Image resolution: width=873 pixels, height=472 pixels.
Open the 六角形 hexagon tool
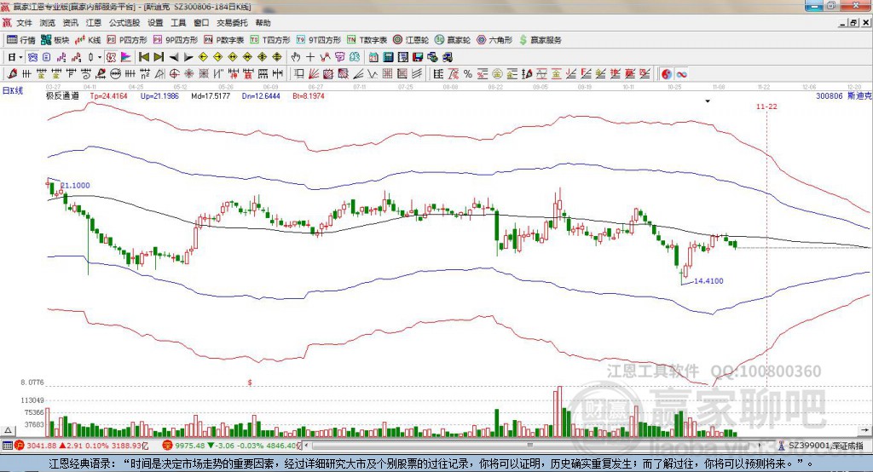[x=494, y=40]
